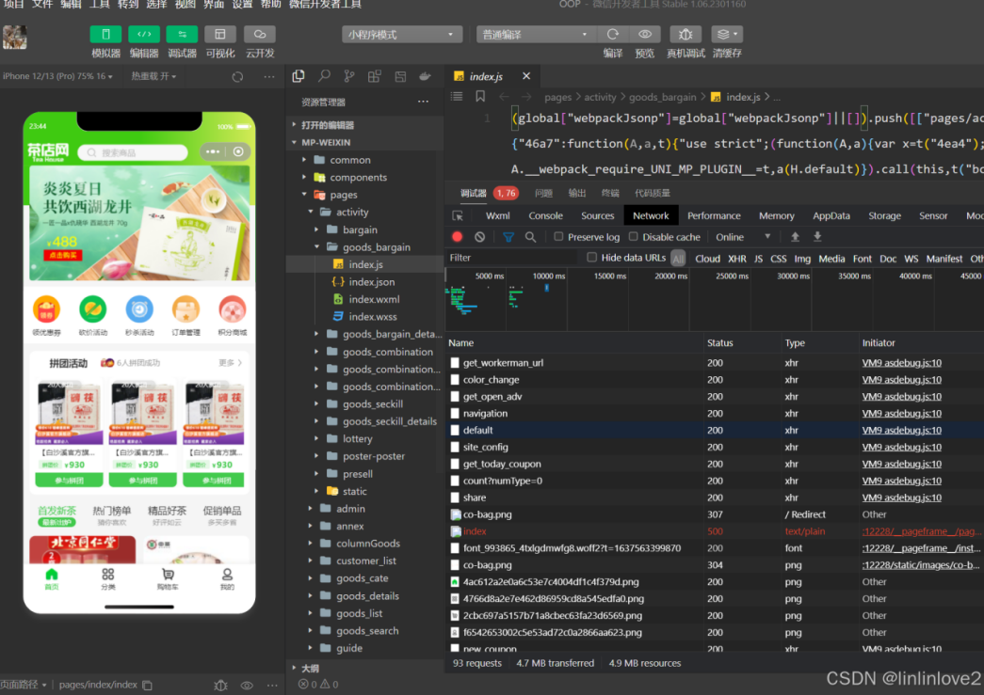
Task: Switch to the Performance tab
Action: click(714, 215)
